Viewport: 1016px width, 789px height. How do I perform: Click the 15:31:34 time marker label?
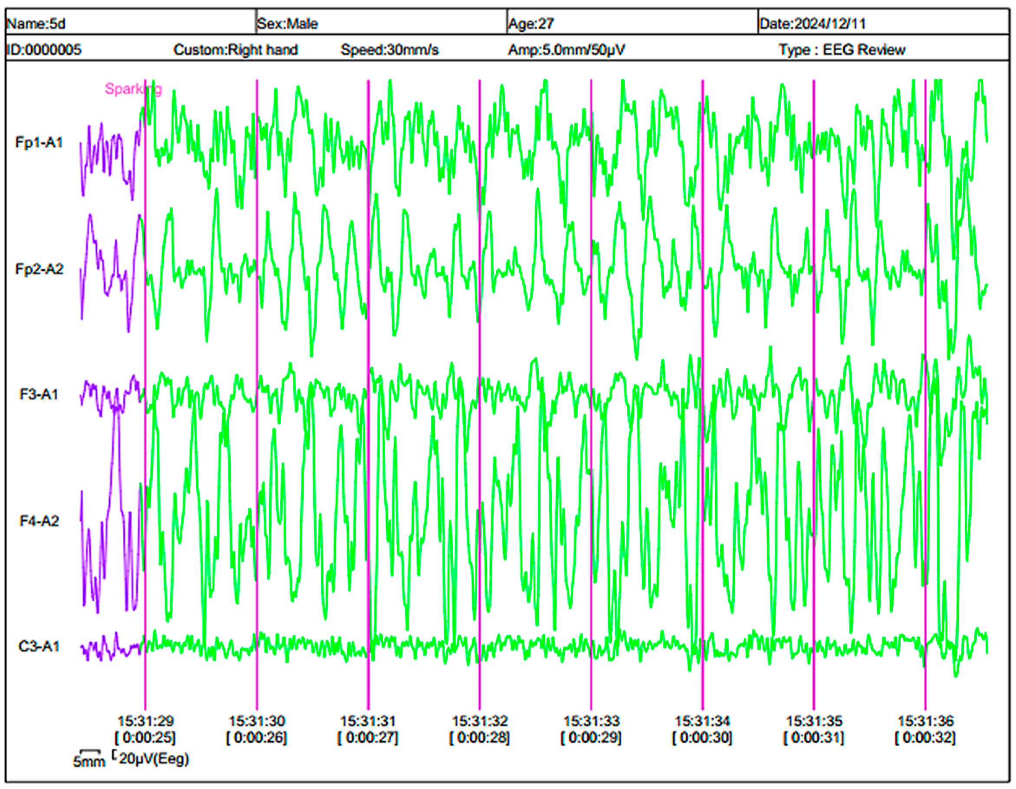pyautogui.click(x=702, y=721)
